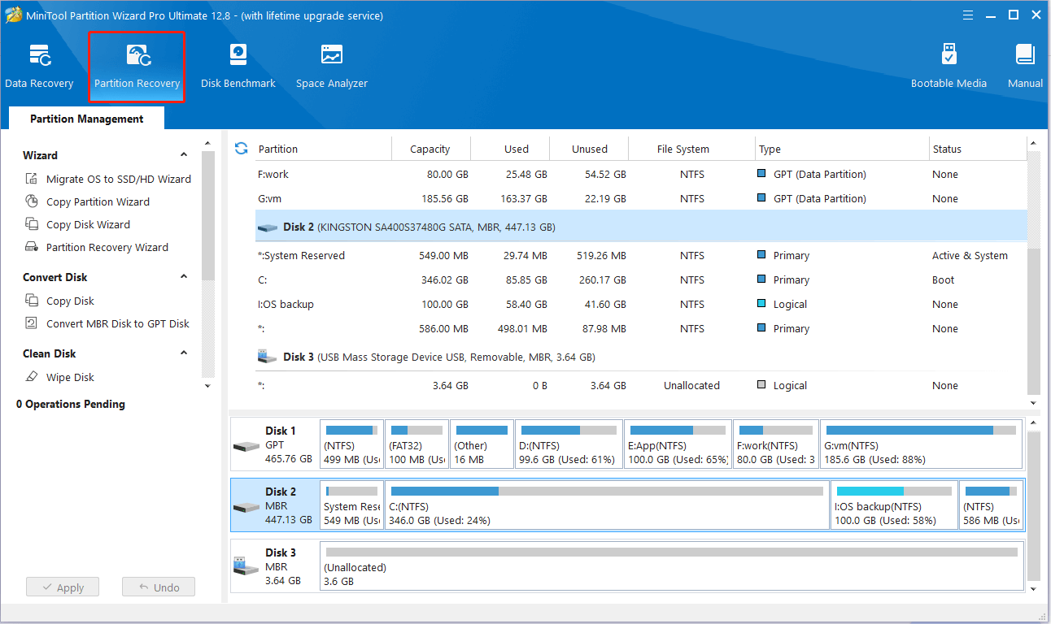Select the I:OS backup partition row
The height and width of the screenshot is (624, 1051).
pos(641,304)
